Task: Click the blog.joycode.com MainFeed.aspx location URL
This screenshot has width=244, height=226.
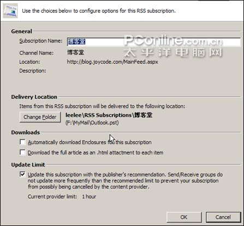Action: point(112,62)
